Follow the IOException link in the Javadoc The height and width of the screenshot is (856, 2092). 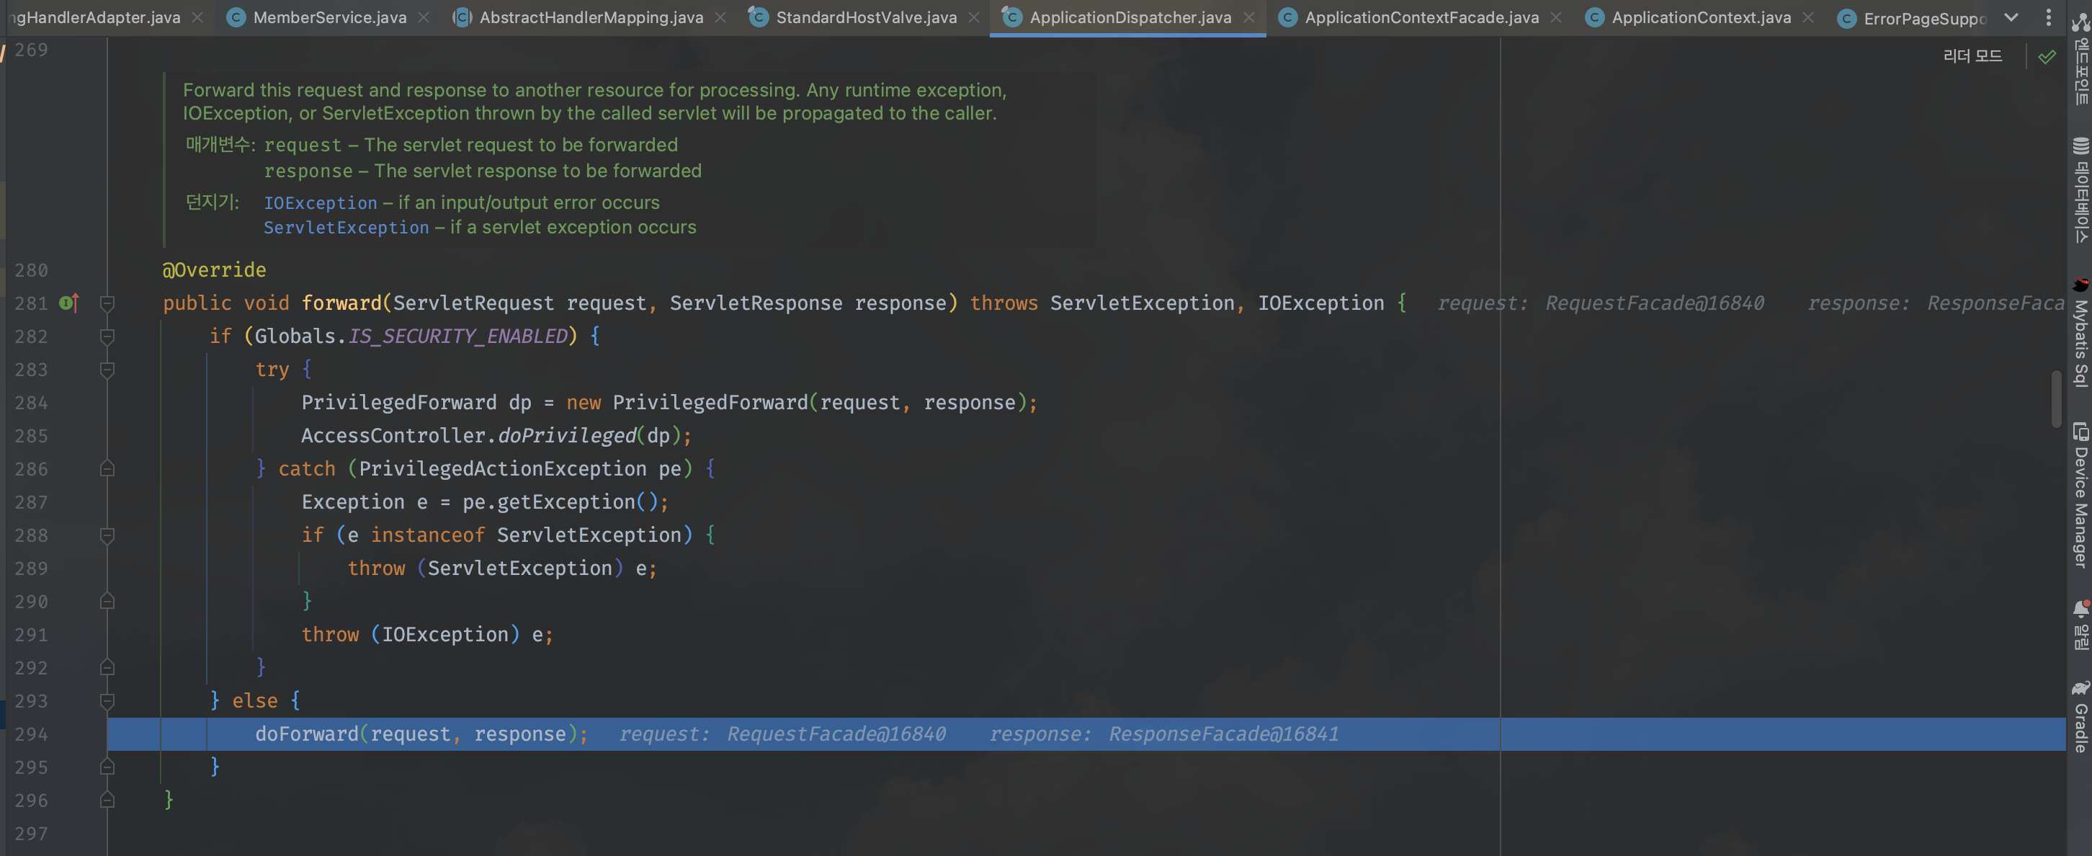(320, 203)
